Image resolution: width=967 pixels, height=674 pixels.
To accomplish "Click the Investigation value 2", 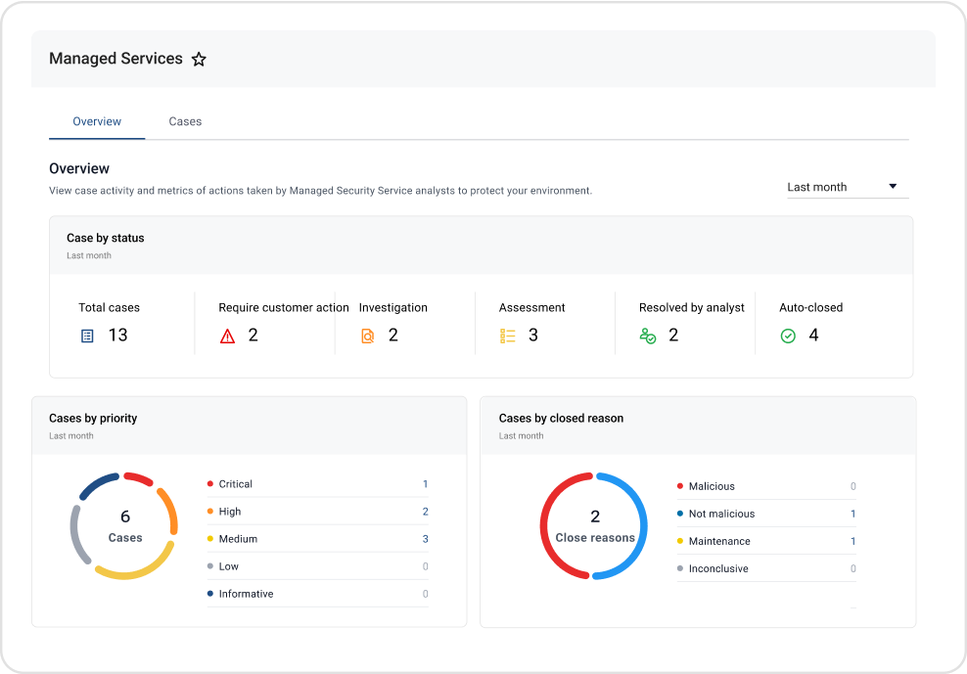I will 392,336.
